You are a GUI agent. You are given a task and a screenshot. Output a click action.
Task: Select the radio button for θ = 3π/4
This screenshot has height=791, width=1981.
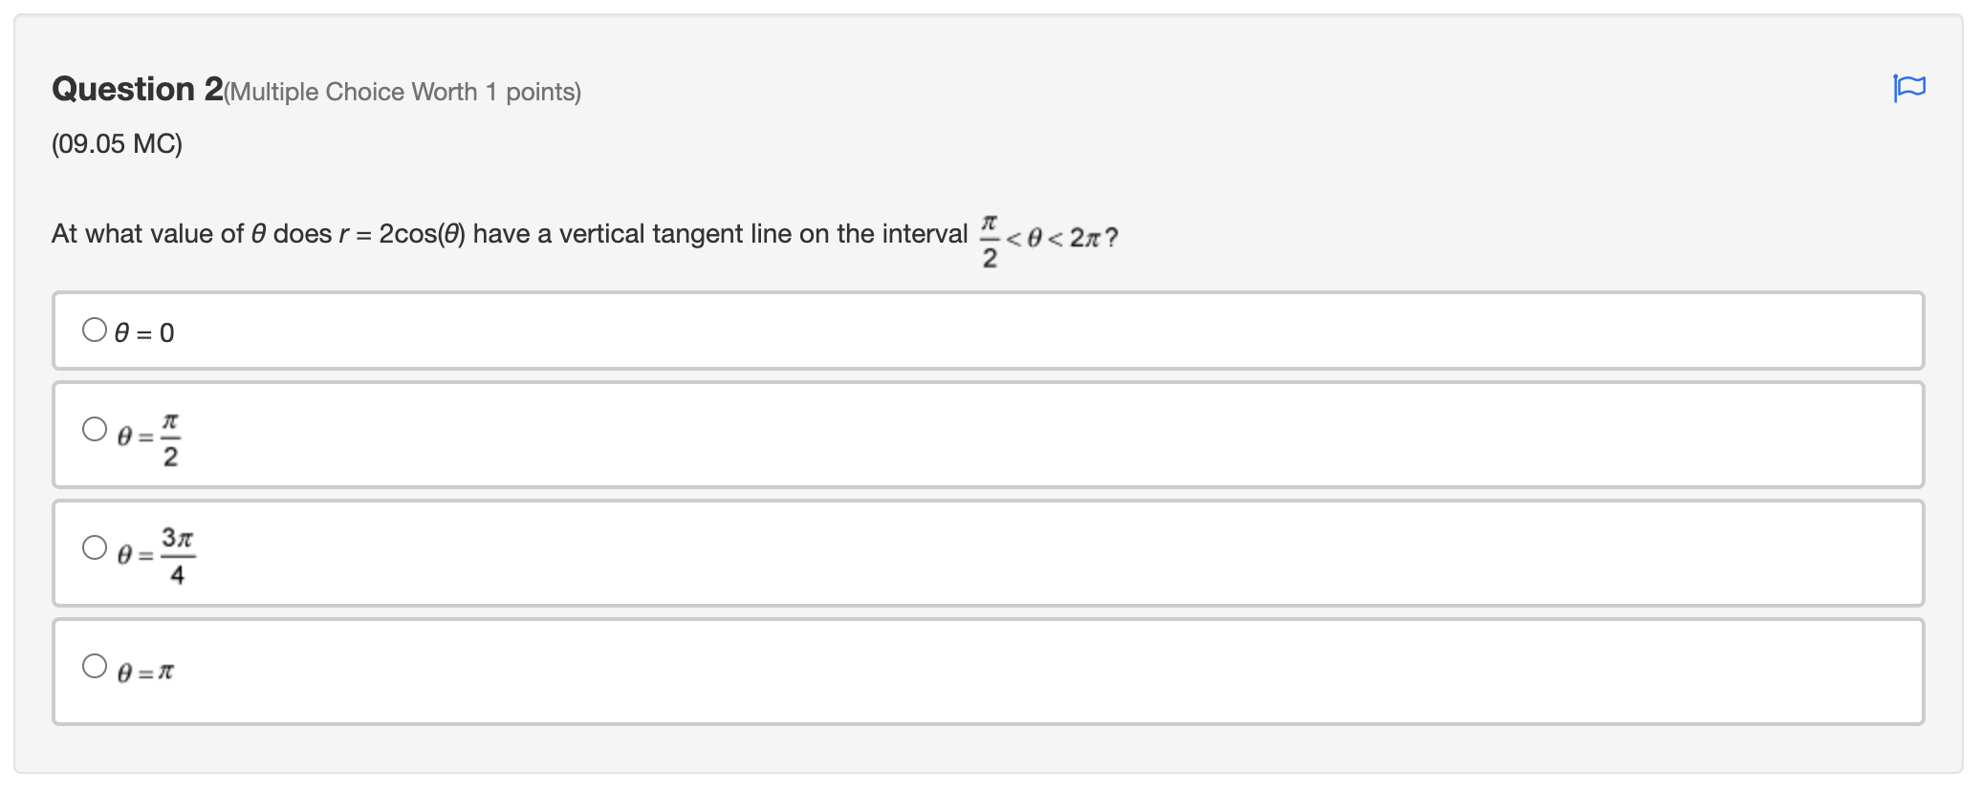tap(95, 547)
